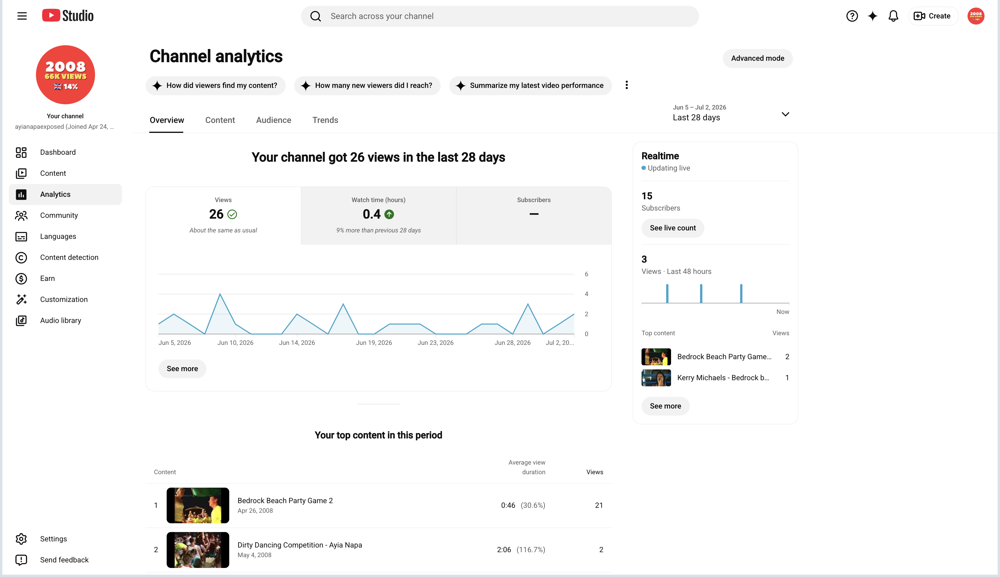Go to Content detection copyright icon
The width and height of the screenshot is (1000, 577).
pos(21,258)
